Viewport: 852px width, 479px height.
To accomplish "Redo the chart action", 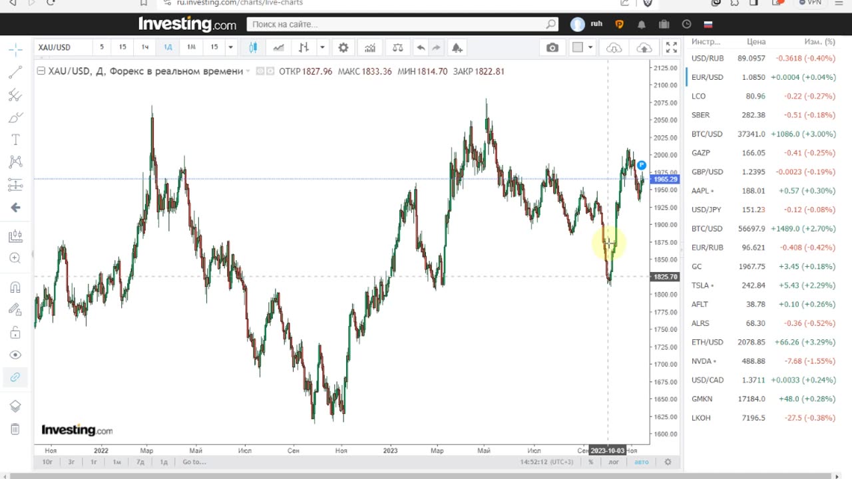I will (436, 47).
